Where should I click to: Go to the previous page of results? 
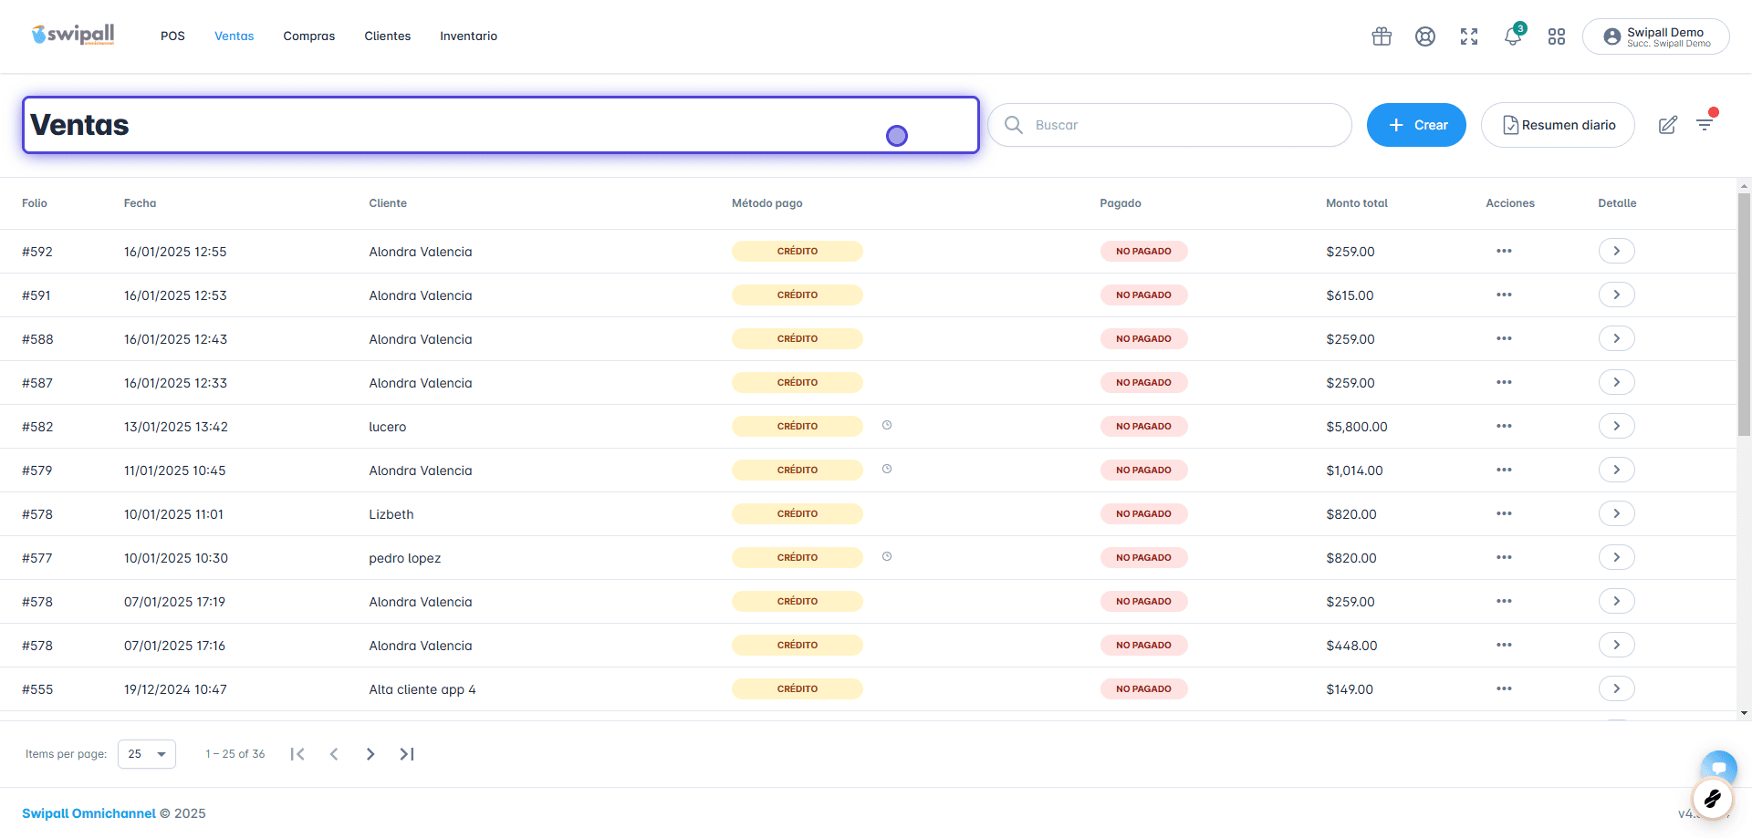pos(334,754)
